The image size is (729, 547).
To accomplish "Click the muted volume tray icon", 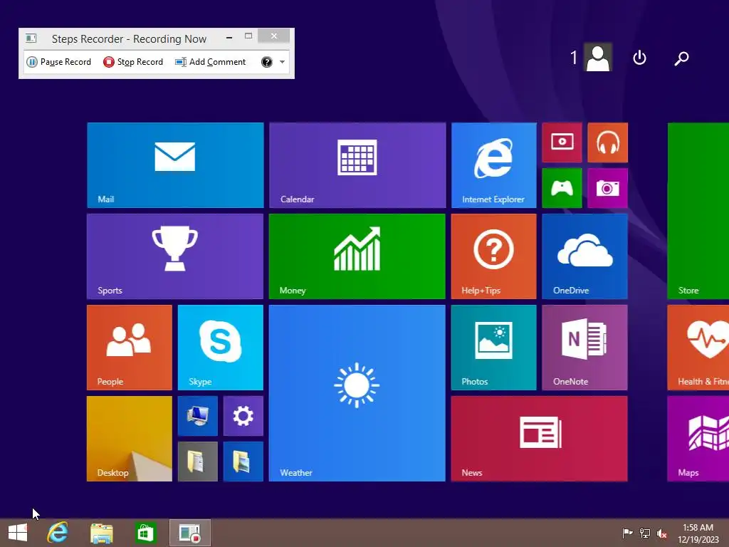I will [662, 533].
